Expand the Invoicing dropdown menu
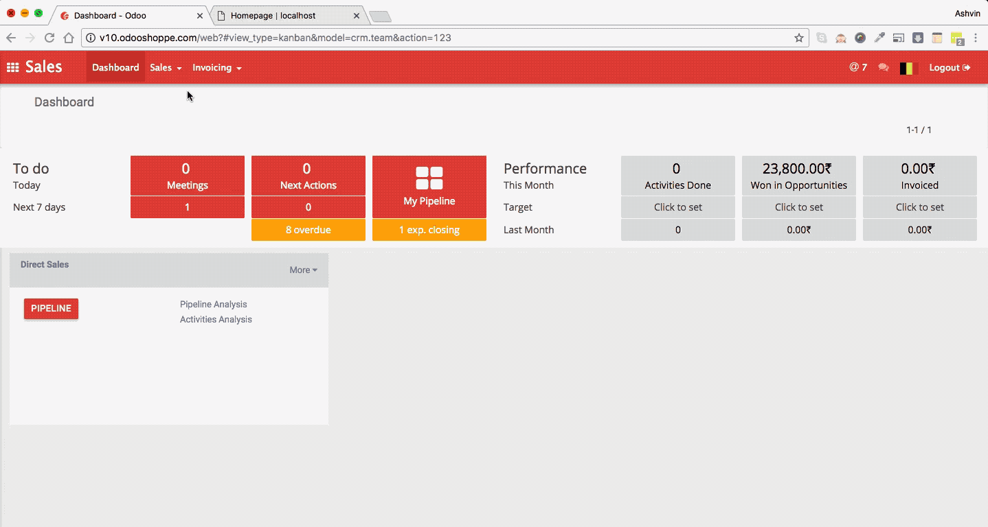This screenshot has width=988, height=527. [x=217, y=67]
